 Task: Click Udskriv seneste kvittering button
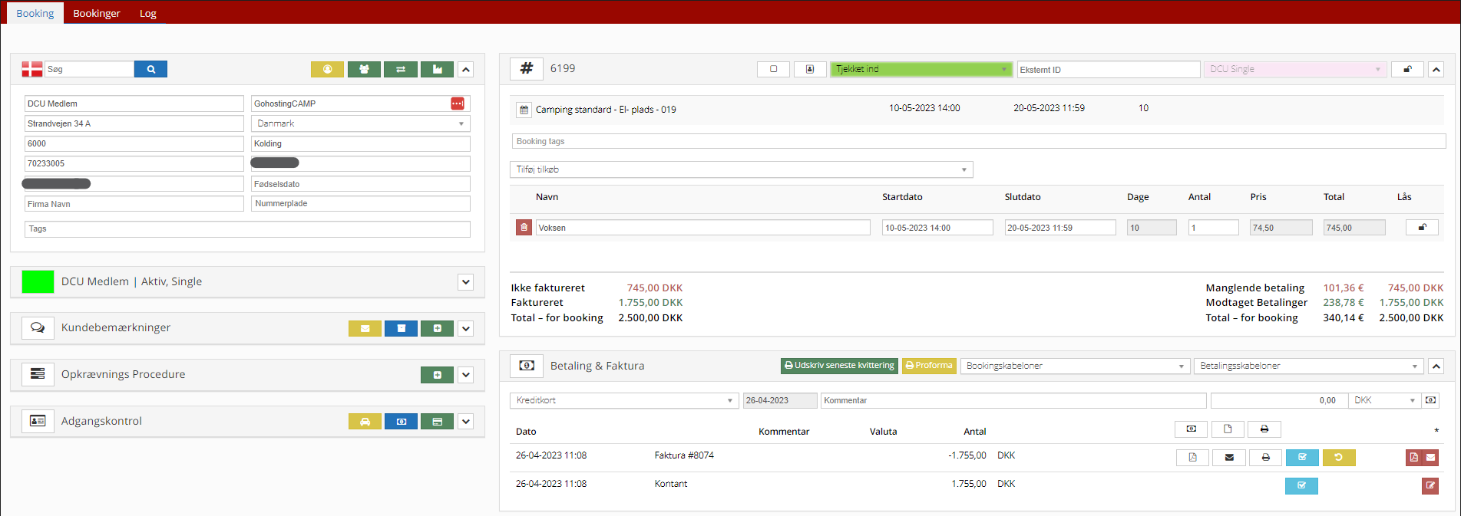point(839,366)
